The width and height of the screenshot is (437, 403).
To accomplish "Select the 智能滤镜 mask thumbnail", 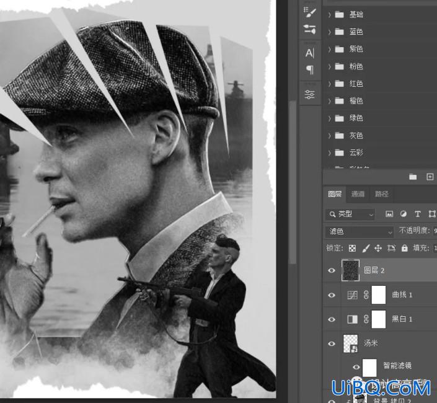I will [x=369, y=367].
